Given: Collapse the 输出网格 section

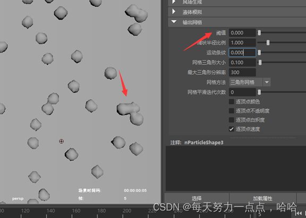Looking at the screenshot, I should click(x=174, y=22).
